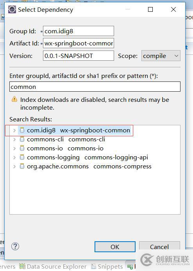
Task: Click the search pattern field containing common
Action: click(x=95, y=87)
